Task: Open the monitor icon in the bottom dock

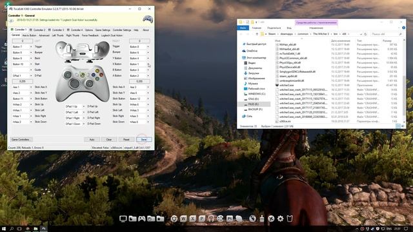Action: click(x=123, y=218)
